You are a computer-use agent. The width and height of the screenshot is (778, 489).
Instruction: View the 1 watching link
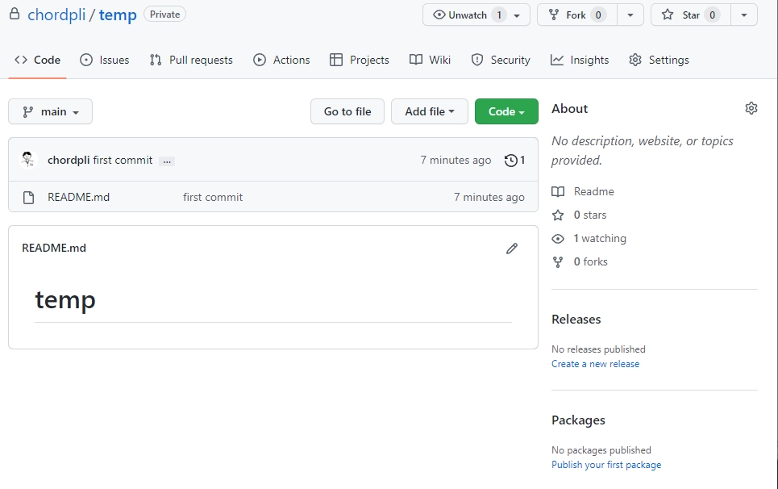coord(600,238)
